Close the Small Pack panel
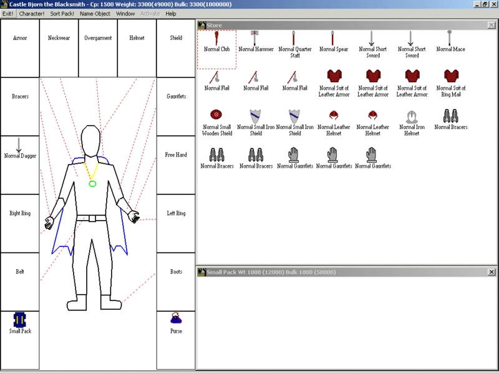This screenshot has height=374, width=499. coord(492,272)
